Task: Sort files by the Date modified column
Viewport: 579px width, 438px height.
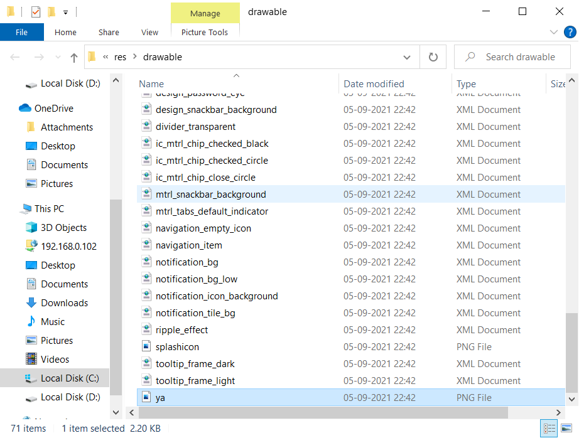Action: tap(374, 83)
